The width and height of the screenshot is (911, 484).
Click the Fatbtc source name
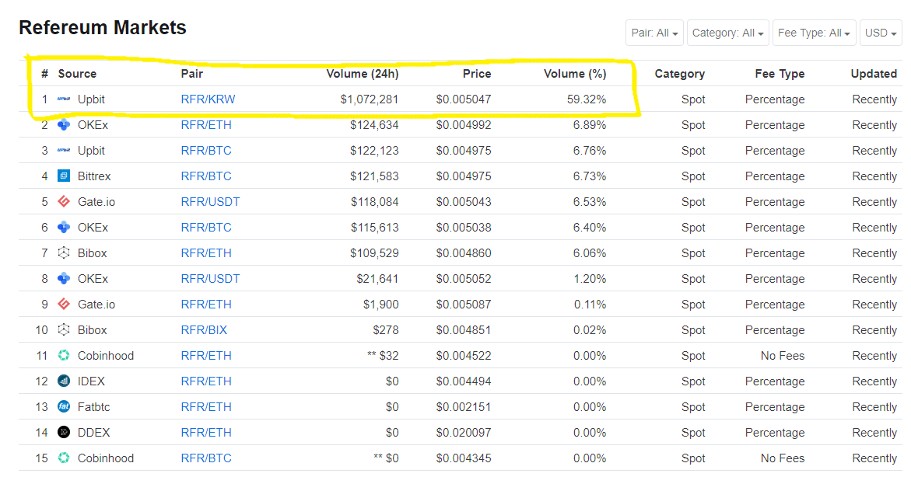[x=93, y=407]
